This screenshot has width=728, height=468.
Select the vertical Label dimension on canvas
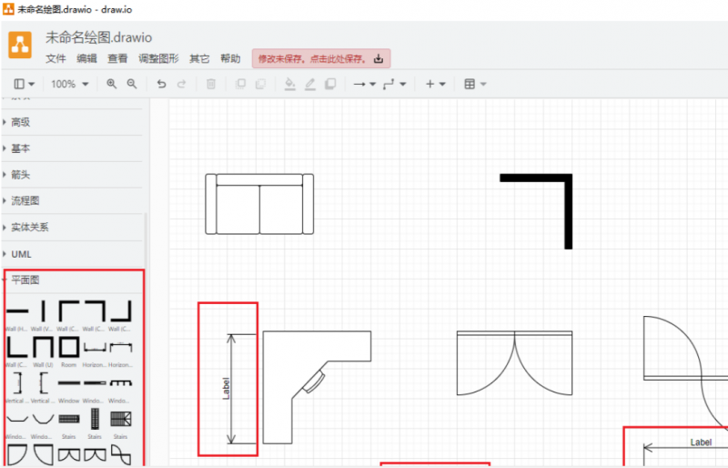pyautogui.click(x=231, y=389)
